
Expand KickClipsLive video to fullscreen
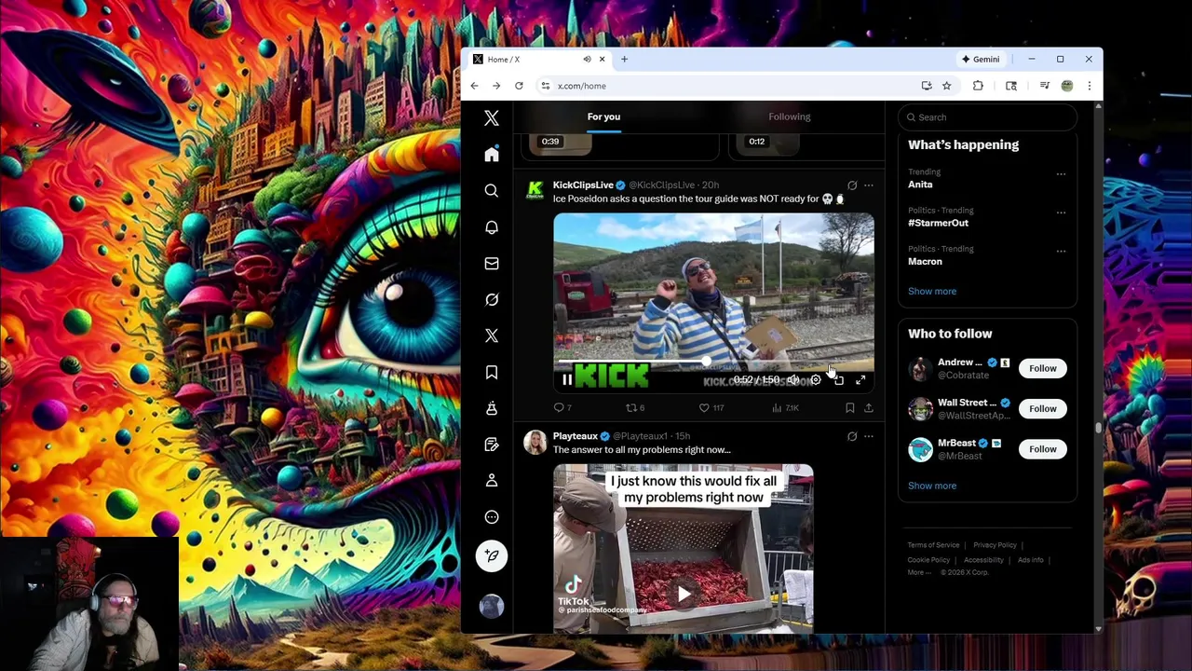point(860,379)
